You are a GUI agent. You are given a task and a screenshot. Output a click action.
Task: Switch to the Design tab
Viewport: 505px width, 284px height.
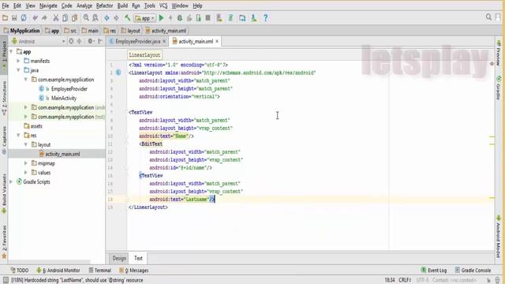click(x=119, y=258)
